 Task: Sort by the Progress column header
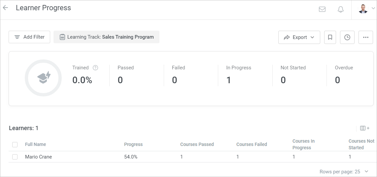(133, 144)
